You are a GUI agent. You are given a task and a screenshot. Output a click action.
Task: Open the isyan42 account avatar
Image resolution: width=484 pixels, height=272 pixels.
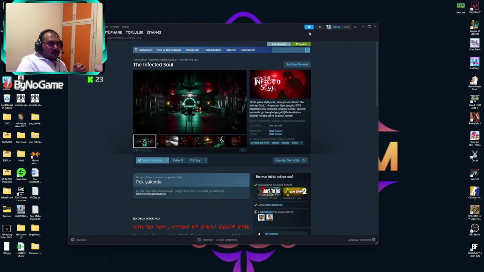[x=328, y=27]
